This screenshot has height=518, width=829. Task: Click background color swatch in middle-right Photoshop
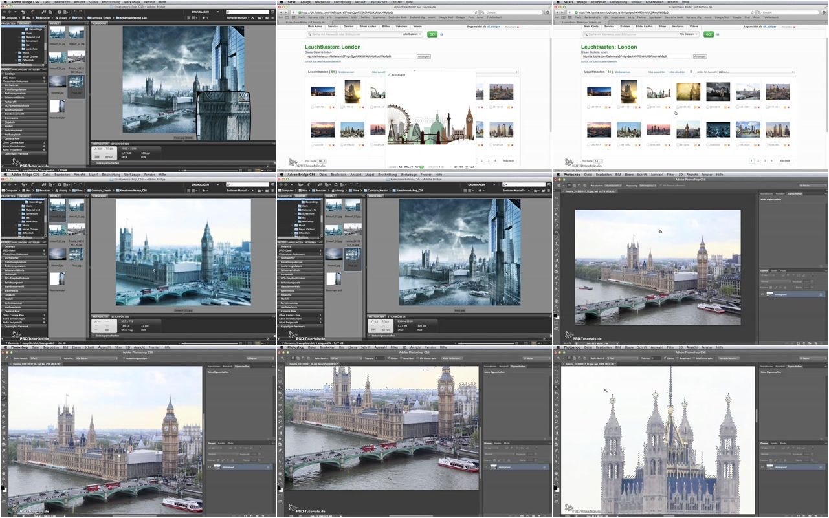click(x=558, y=318)
